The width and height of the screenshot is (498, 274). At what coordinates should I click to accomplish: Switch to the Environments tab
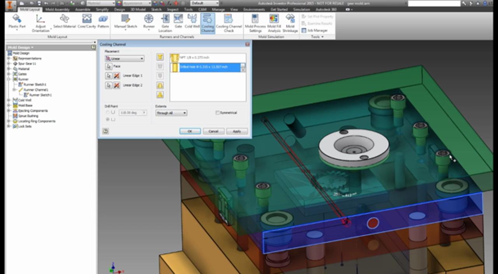[x=254, y=9]
